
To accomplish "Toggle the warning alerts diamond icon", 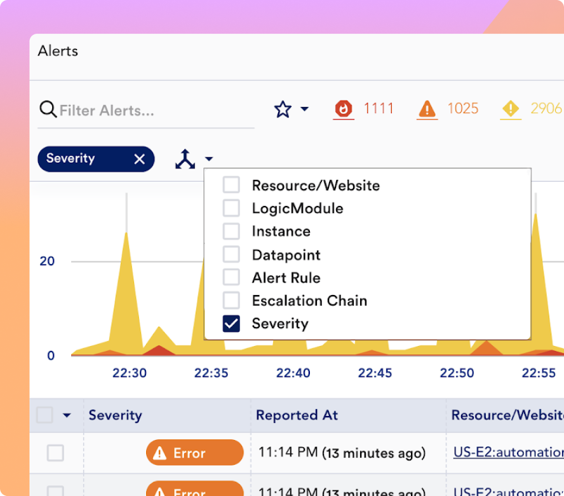I will click(x=511, y=109).
